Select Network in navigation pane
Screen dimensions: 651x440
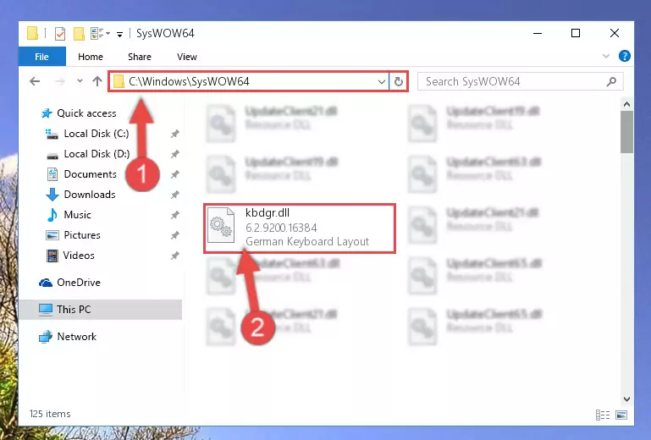tap(76, 336)
